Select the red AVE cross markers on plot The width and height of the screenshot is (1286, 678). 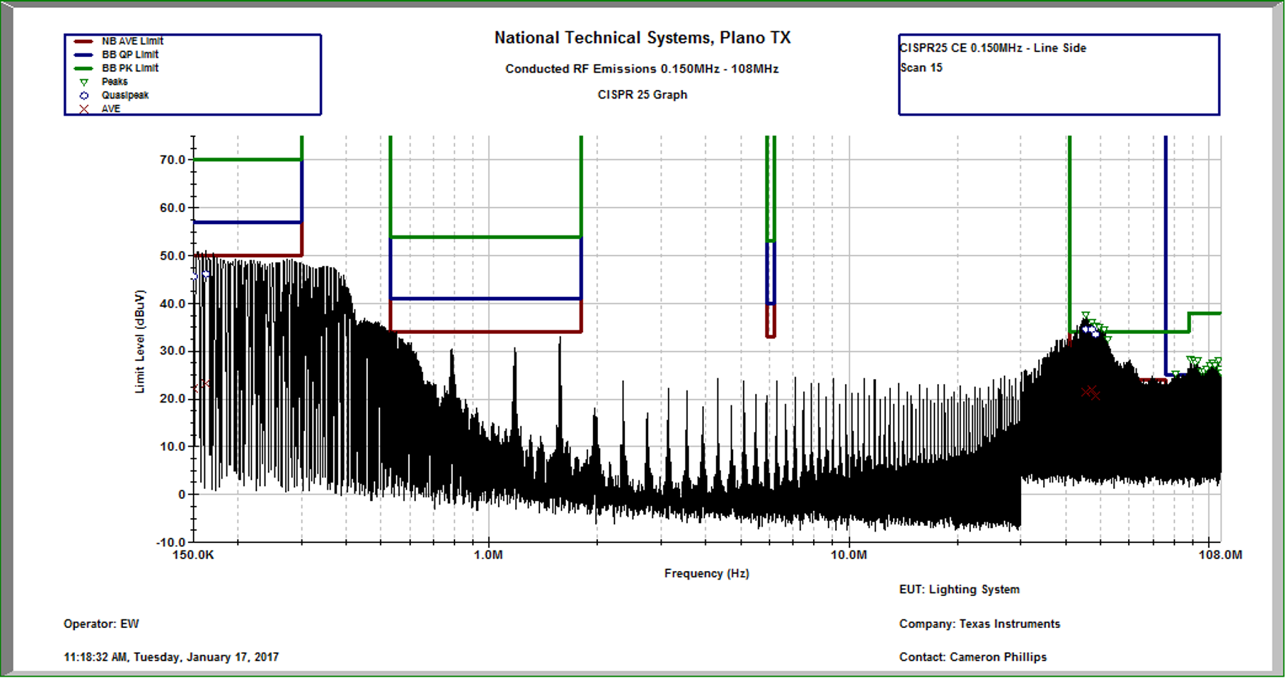(1090, 392)
